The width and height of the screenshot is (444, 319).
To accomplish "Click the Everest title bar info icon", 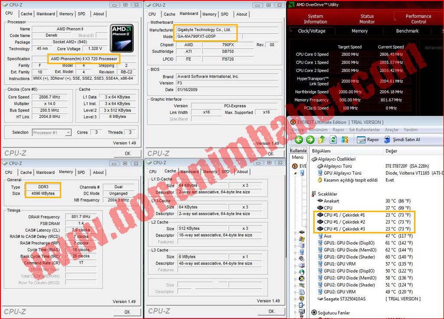I will [293, 122].
